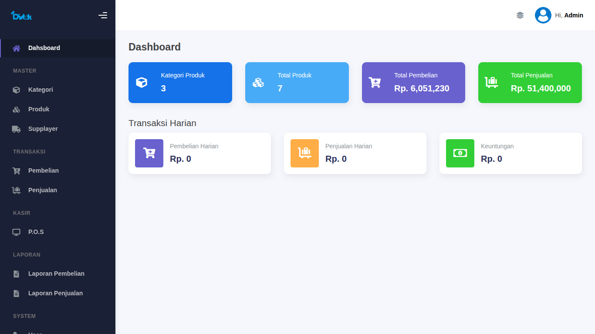
Task: Click the layers stack icon in header
Action: (520, 15)
